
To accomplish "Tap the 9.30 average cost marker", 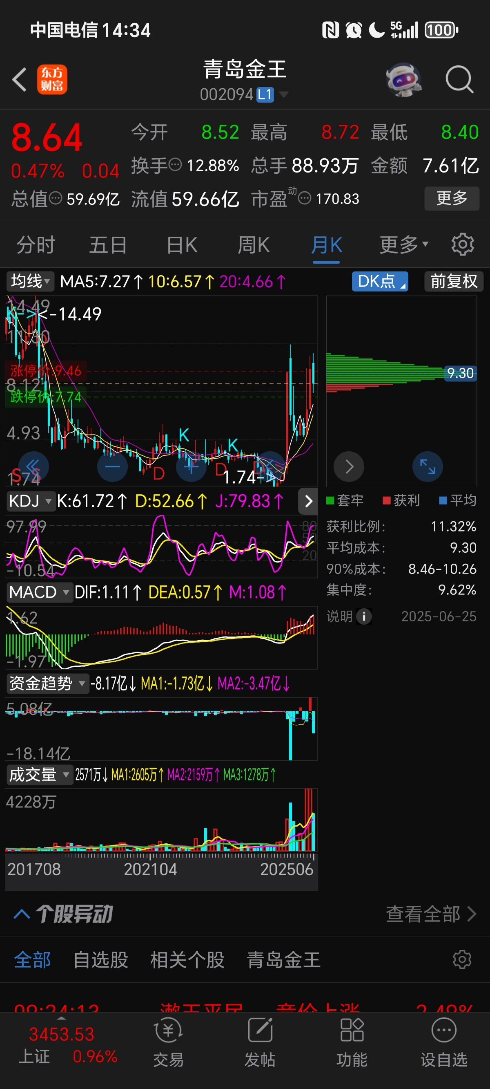I will pyautogui.click(x=460, y=373).
